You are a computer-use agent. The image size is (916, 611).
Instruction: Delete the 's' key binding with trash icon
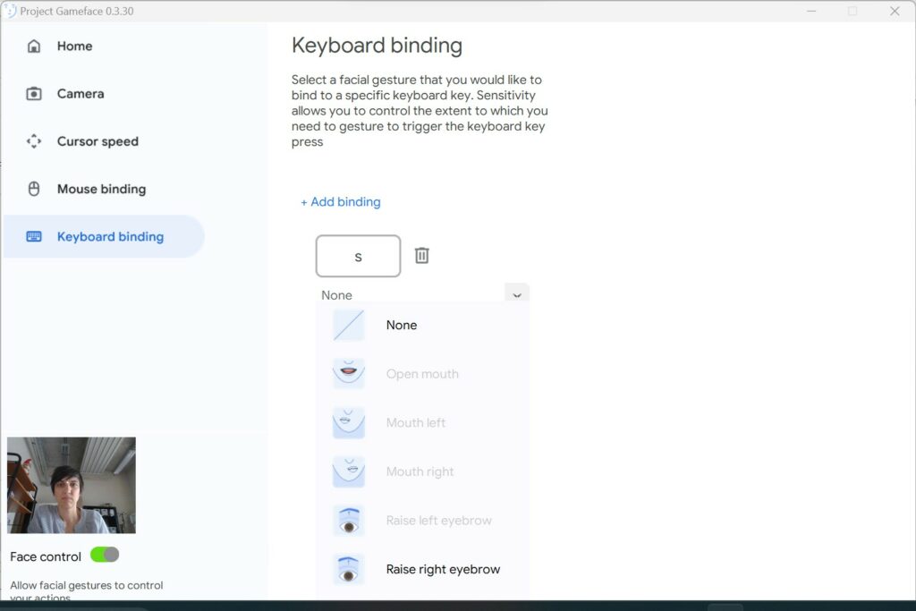422,256
